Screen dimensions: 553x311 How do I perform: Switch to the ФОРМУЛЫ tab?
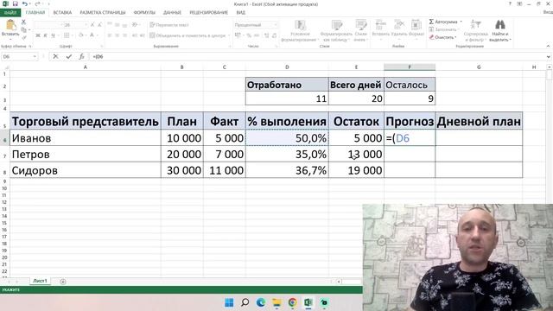pyautogui.click(x=144, y=12)
